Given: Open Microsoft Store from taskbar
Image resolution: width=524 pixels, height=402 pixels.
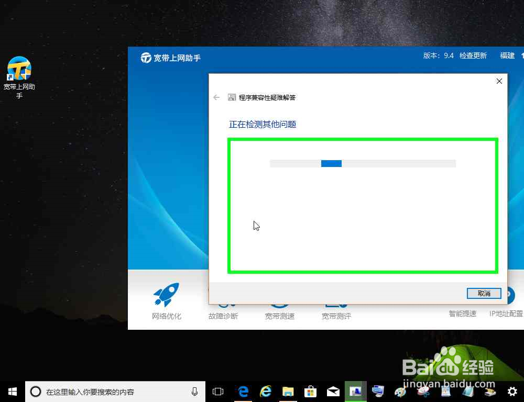Looking at the screenshot, I should [x=310, y=392].
